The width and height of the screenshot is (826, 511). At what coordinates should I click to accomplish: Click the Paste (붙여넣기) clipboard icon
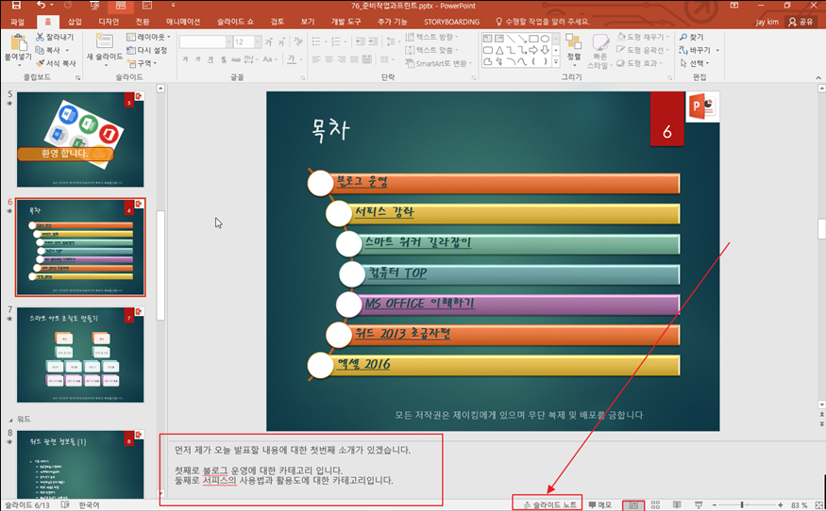pos(19,43)
